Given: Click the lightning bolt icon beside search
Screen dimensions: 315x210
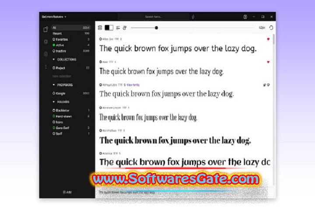Looking at the screenshot, I should pos(193,17).
